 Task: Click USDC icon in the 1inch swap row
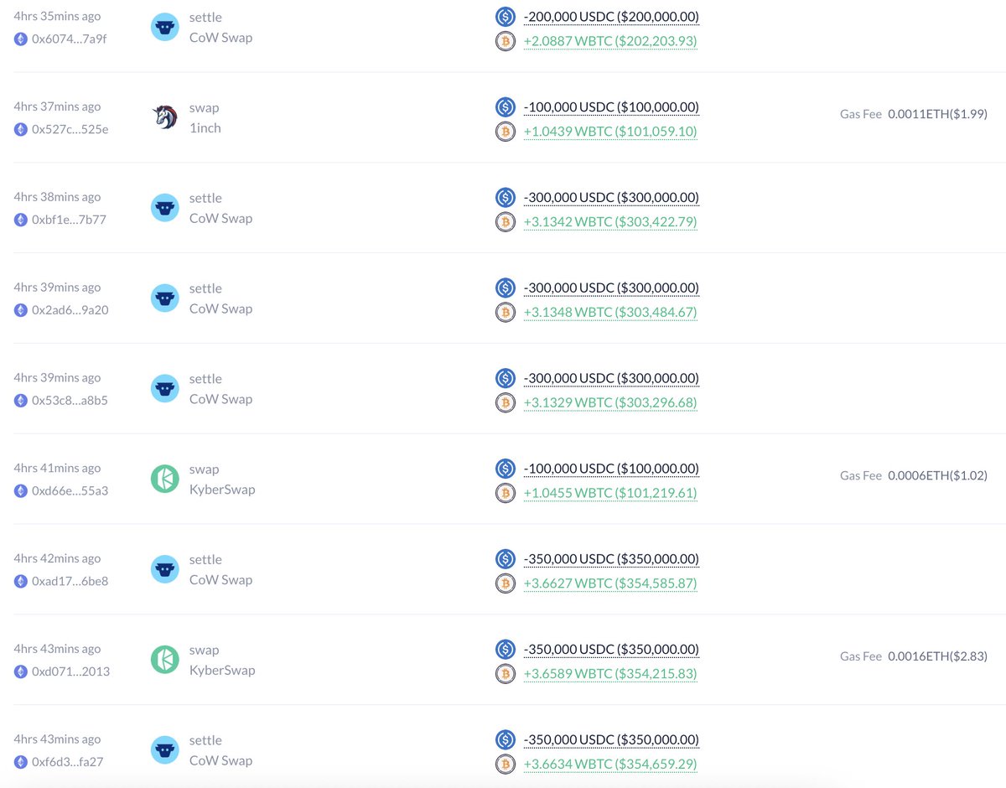coord(506,107)
